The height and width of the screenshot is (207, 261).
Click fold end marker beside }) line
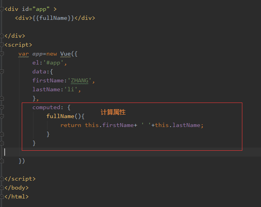coord(2,161)
